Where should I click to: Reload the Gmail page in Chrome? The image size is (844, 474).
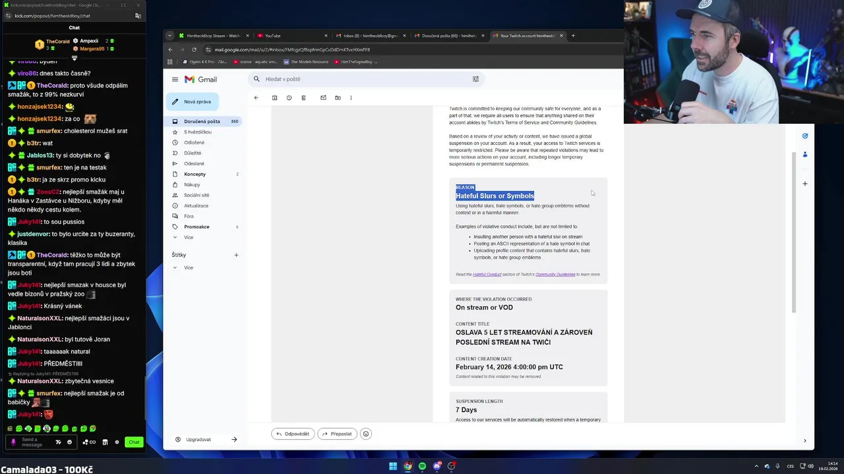(x=194, y=49)
